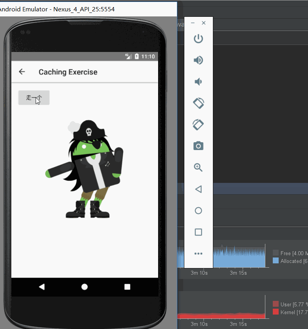Click the Free memory legend label
The height and width of the screenshot is (329, 308).
294,253
